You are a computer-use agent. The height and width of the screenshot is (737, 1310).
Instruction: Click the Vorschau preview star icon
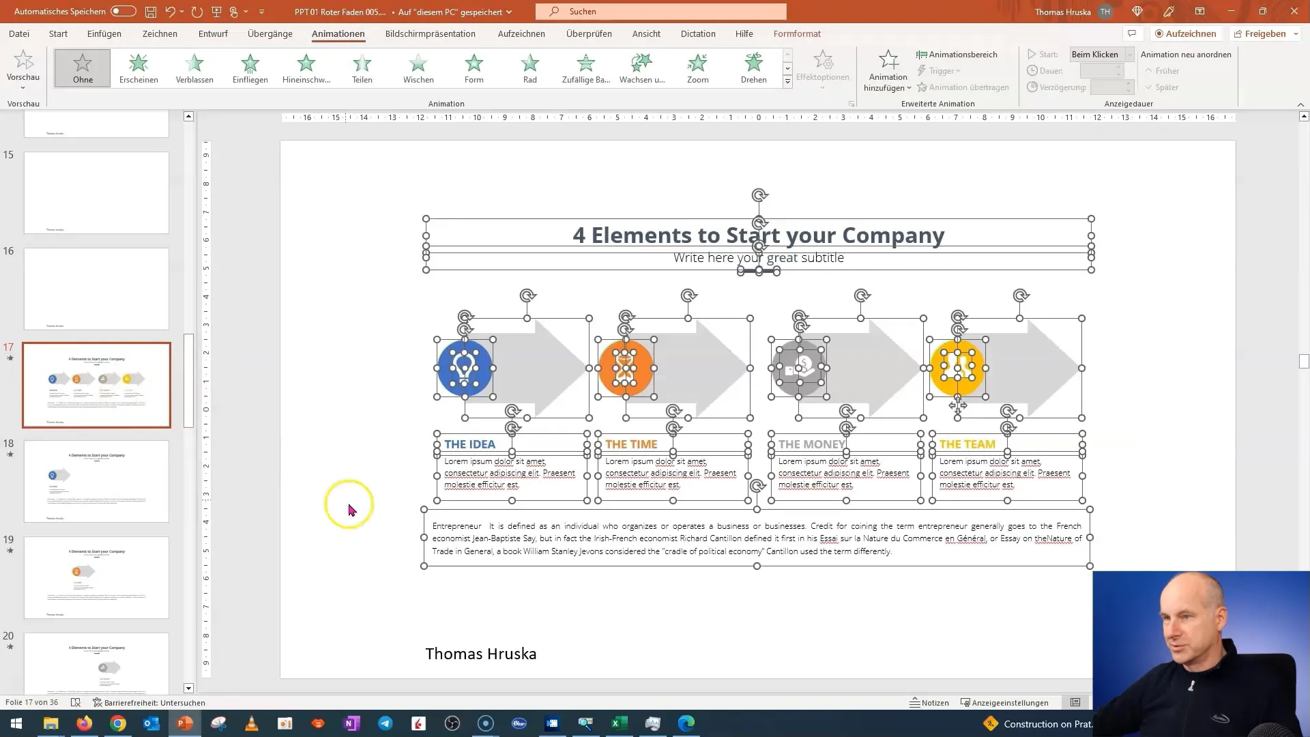click(x=23, y=61)
